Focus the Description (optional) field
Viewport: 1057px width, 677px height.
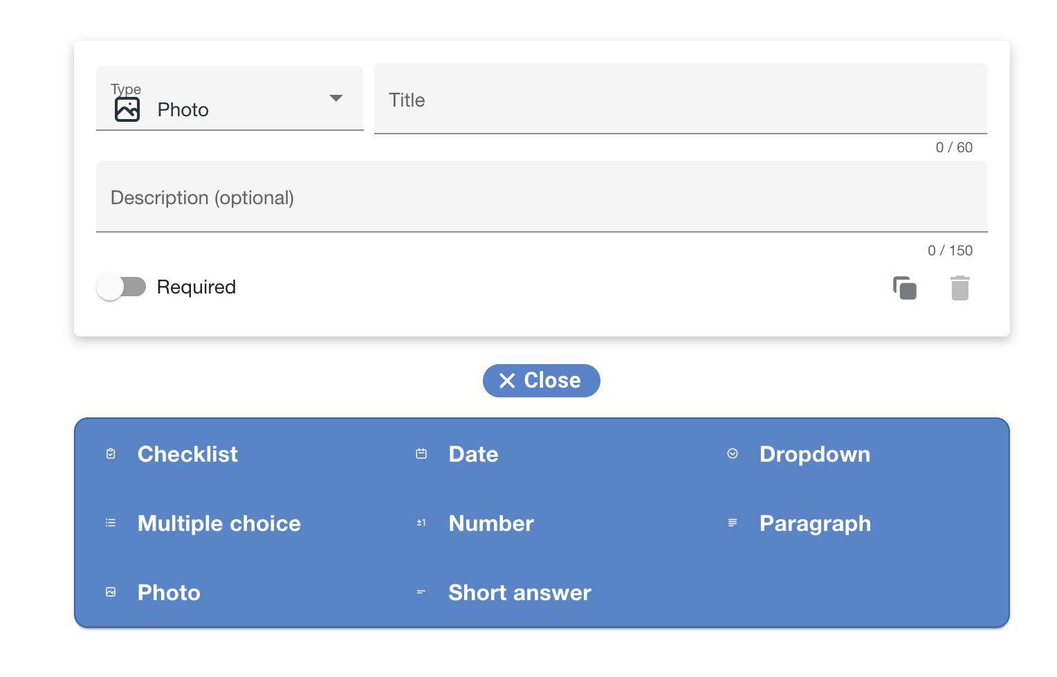(x=541, y=197)
